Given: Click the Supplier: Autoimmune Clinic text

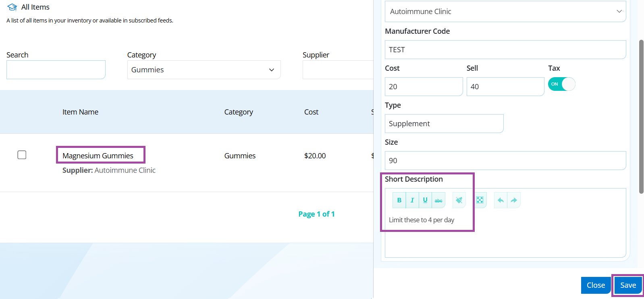Looking at the screenshot, I should point(109,170).
